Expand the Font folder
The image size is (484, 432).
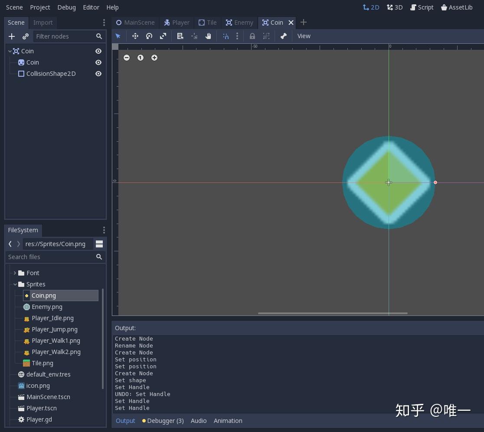click(15, 273)
